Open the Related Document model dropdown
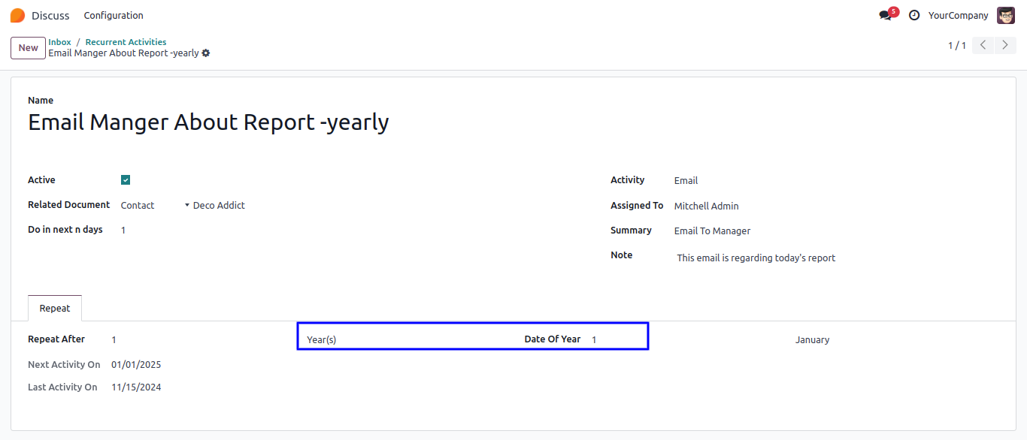 click(x=150, y=205)
